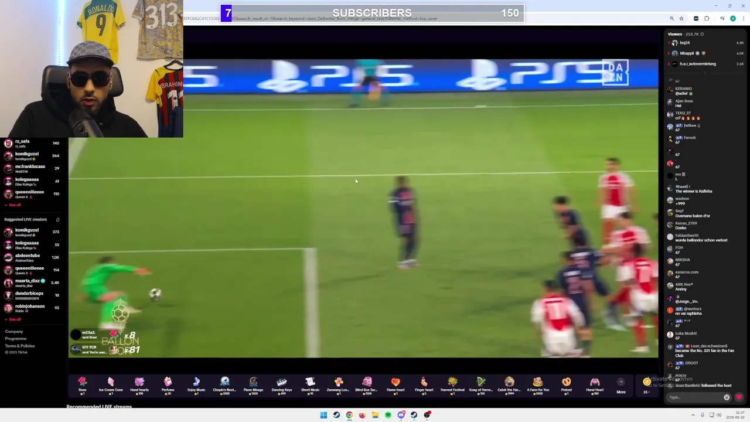Open coin balance recharge
The height and width of the screenshot is (422, 750).
646,386
